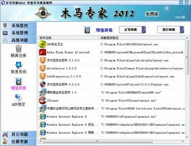The image size is (191, 146).
Task: Click the 强行卸载 button
Action: (171, 30)
